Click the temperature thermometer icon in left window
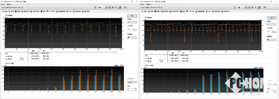This screenshot has height=99, width=279. pyautogui.click(x=95, y=7)
